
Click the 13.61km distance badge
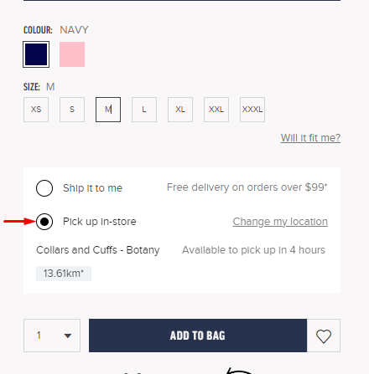pyautogui.click(x=64, y=274)
